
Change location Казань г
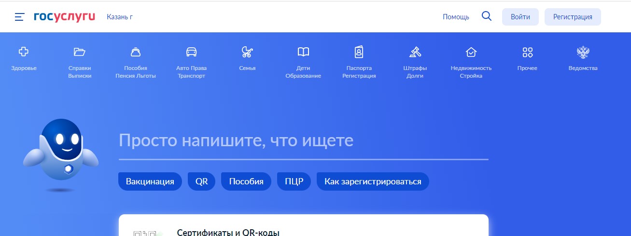point(120,17)
